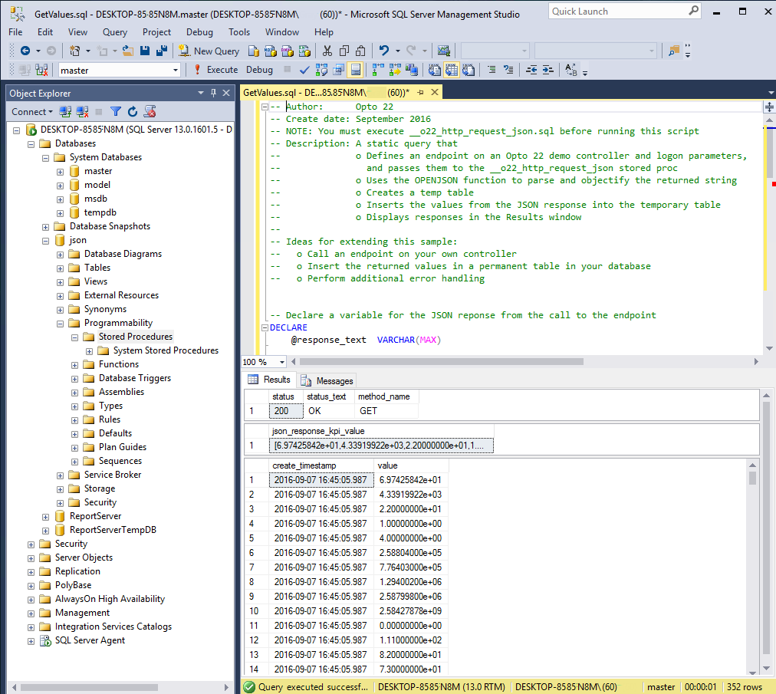Image resolution: width=776 pixels, height=694 pixels.
Task: Open the Connect dropdown in Object Explorer
Action: (x=31, y=112)
